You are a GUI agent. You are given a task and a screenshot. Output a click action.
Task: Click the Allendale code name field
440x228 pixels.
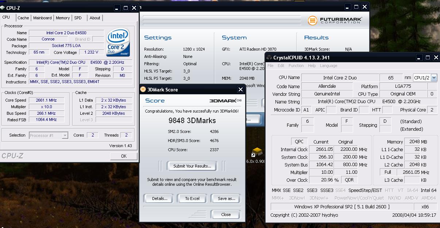click(x=327, y=86)
